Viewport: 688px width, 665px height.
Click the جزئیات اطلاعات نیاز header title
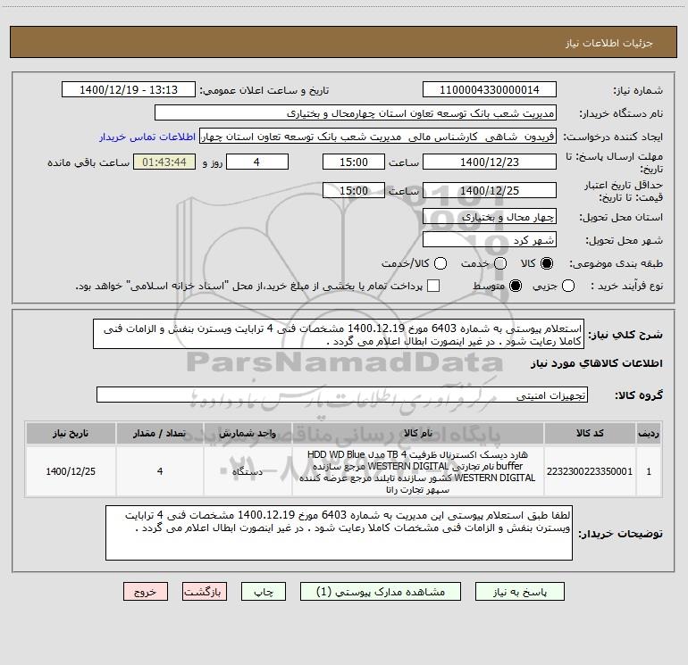(x=609, y=43)
